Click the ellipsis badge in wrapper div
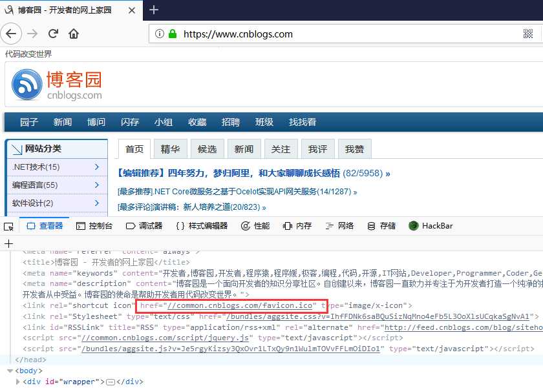Screen dimensions: 543x388 click(111, 382)
